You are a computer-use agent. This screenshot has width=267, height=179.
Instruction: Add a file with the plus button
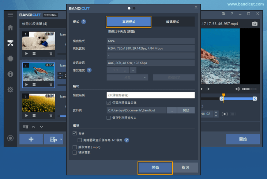point(31,139)
